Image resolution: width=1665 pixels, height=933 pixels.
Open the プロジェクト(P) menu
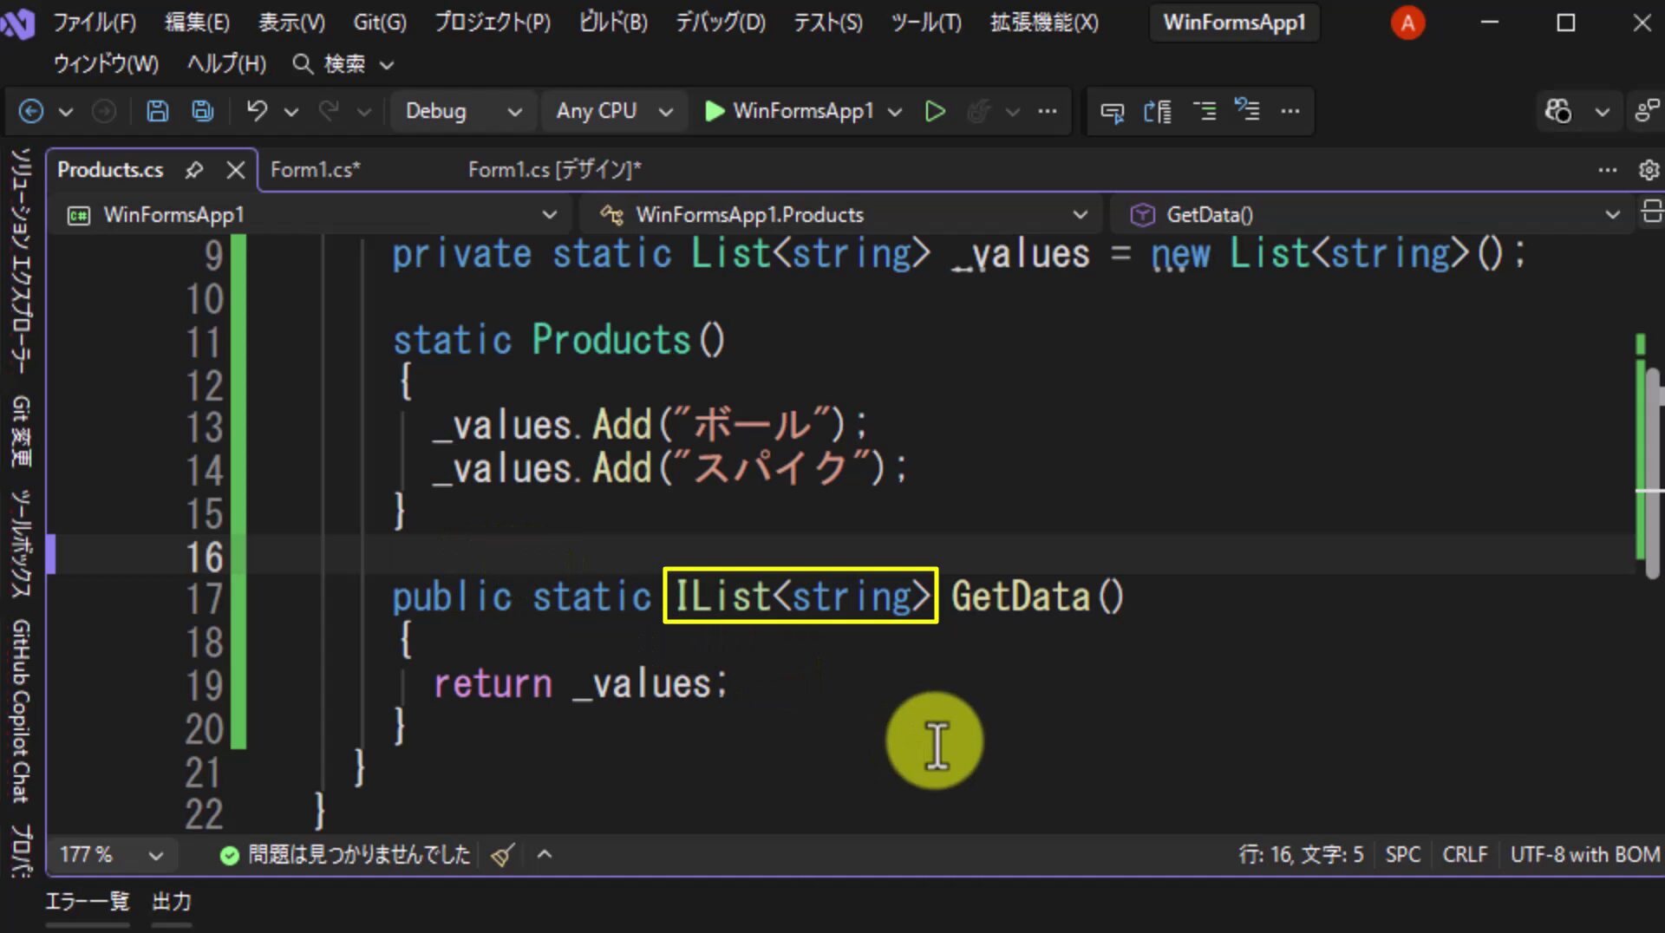click(493, 22)
